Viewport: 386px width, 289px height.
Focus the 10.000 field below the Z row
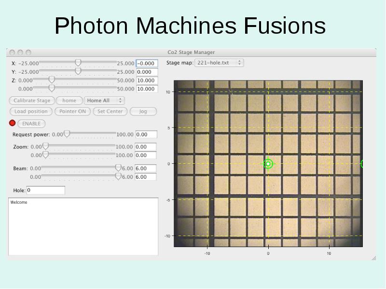coord(147,89)
